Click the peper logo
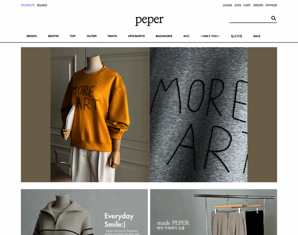The width and height of the screenshot is (298, 235). [149, 20]
